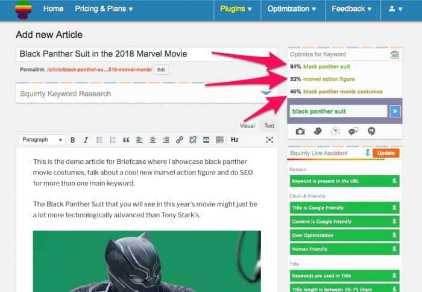Click the Edit permalink button
The height and width of the screenshot is (292, 422).
162,70
